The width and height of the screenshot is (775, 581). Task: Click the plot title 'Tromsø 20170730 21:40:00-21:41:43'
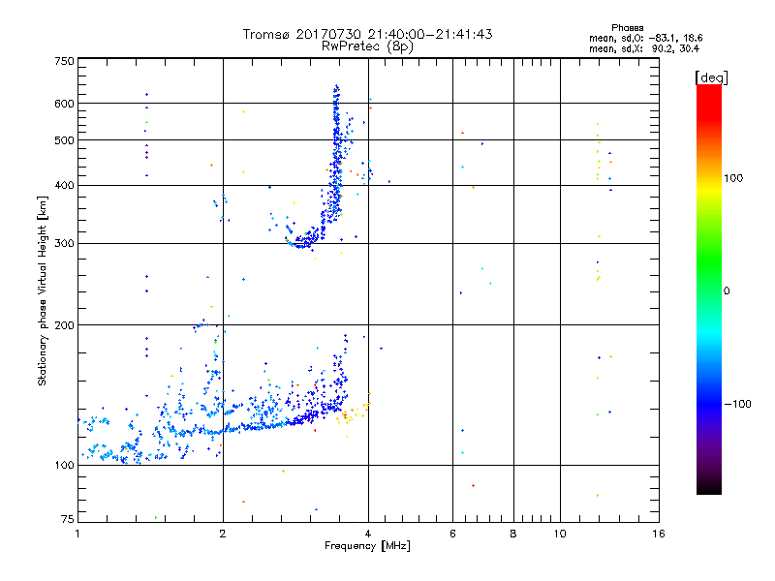(x=367, y=34)
